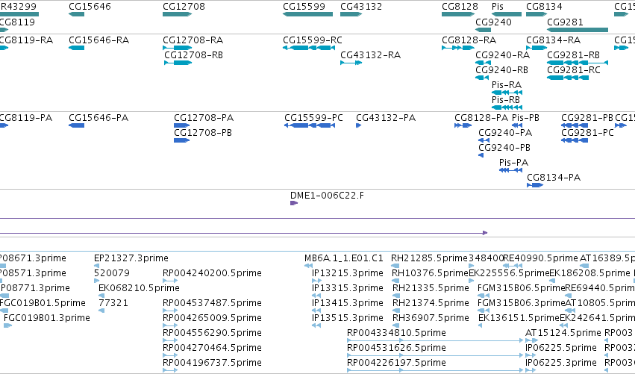Select transcript CG12708-RB label
The image size is (635, 374).
pyautogui.click(x=193, y=54)
